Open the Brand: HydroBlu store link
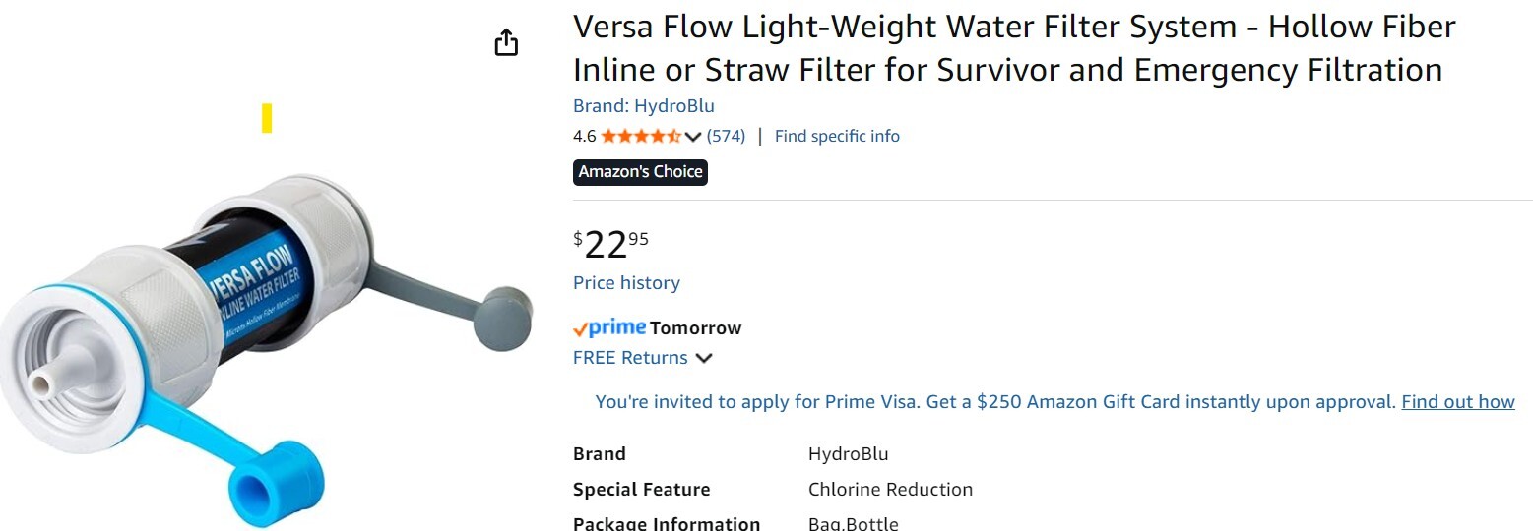 (x=644, y=106)
